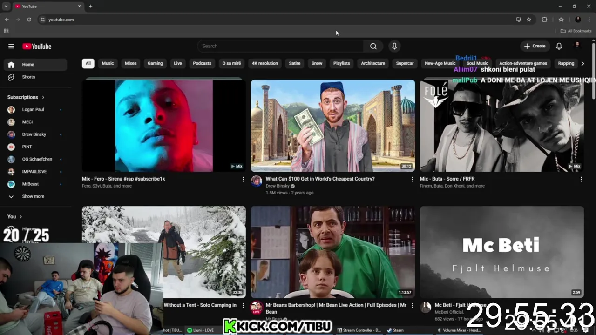Play the $100 Cheapest Country thumbnail

pyautogui.click(x=333, y=126)
